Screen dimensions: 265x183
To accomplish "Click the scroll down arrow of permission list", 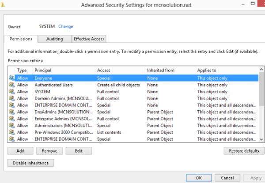I will pos(261,139).
